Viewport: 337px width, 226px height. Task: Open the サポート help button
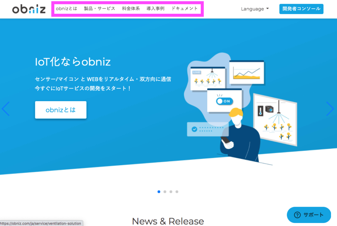pyautogui.click(x=309, y=215)
